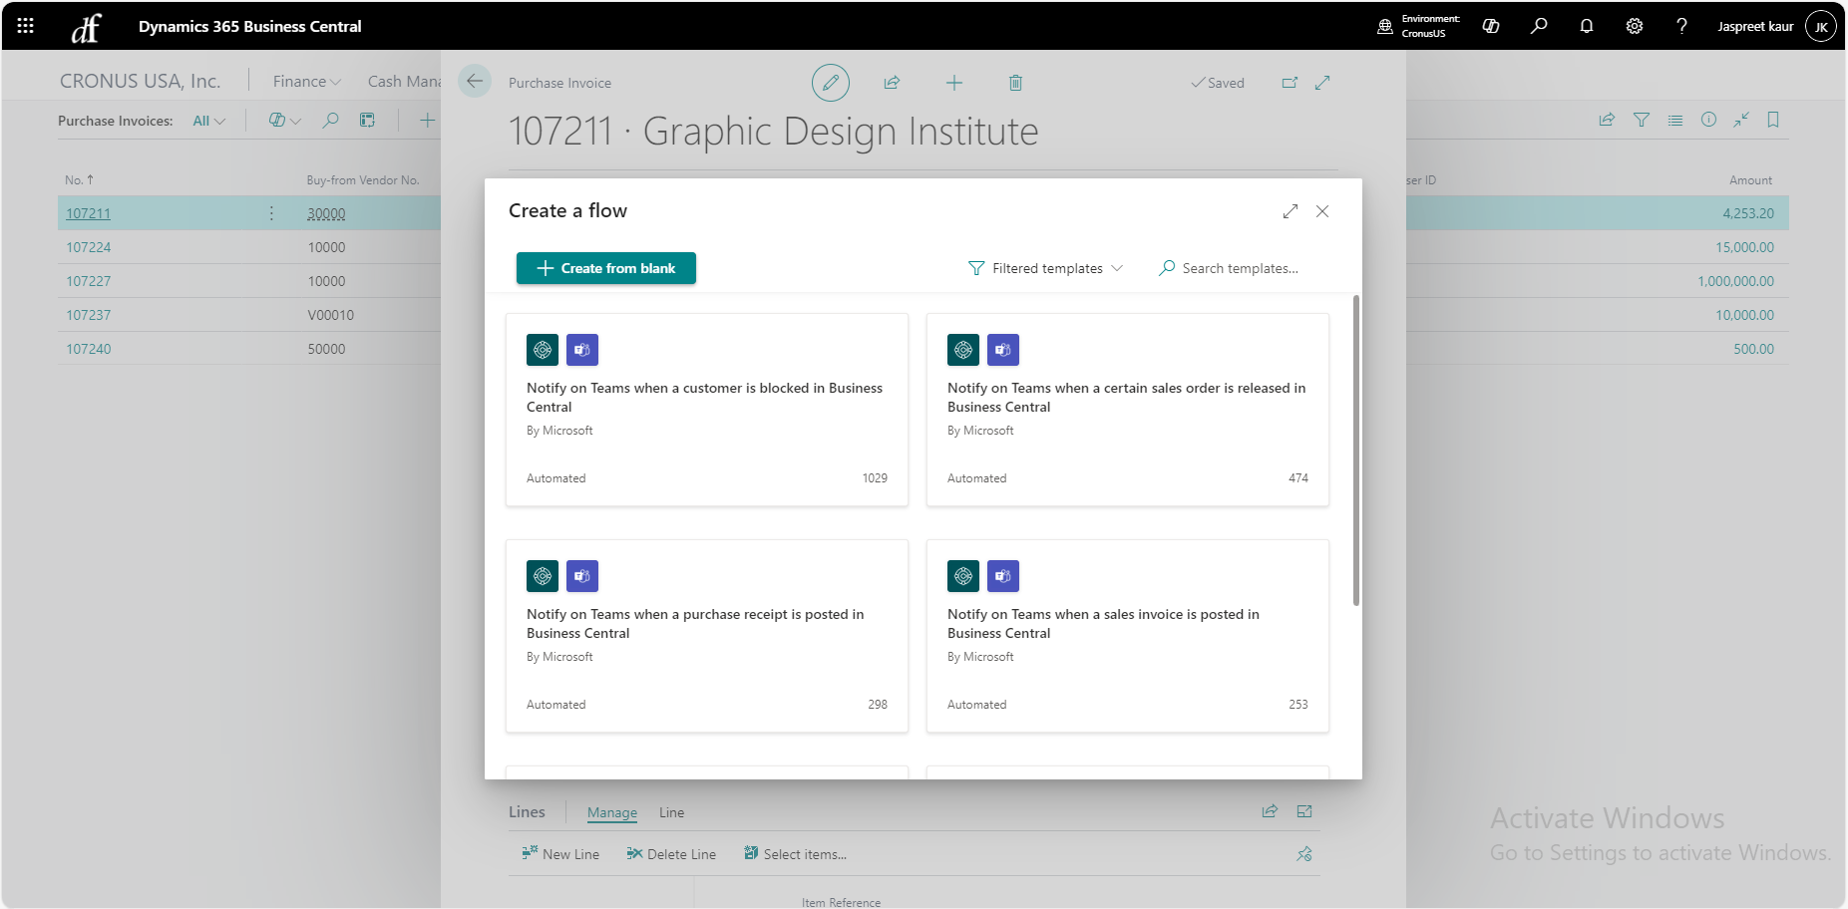1848x909 pixels.
Task: Click Create from blank button
Action: [x=605, y=268]
